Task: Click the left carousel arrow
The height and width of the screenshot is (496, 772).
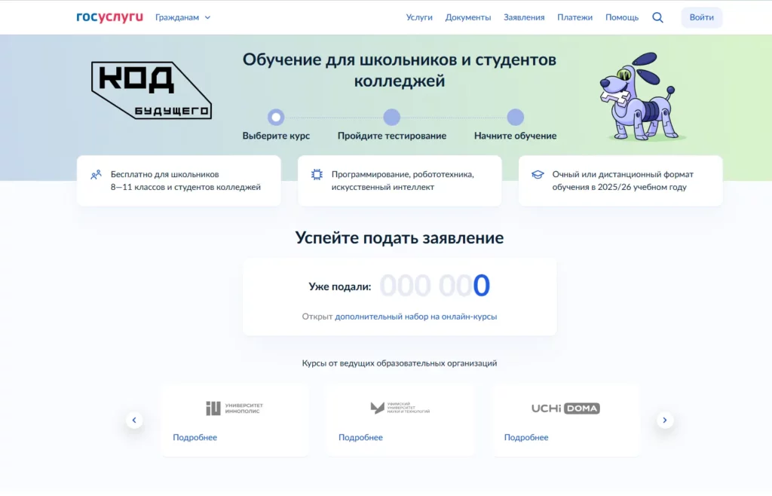Action: point(134,420)
